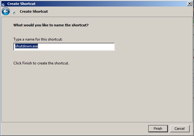The height and width of the screenshot is (136, 194).
Task: Cancel the Create Shortcut wizard
Action: tap(180, 129)
